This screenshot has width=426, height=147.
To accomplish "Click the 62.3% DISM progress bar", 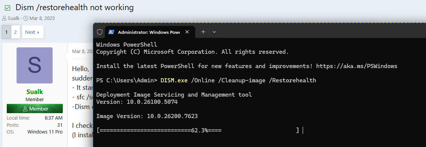I will (x=198, y=130).
